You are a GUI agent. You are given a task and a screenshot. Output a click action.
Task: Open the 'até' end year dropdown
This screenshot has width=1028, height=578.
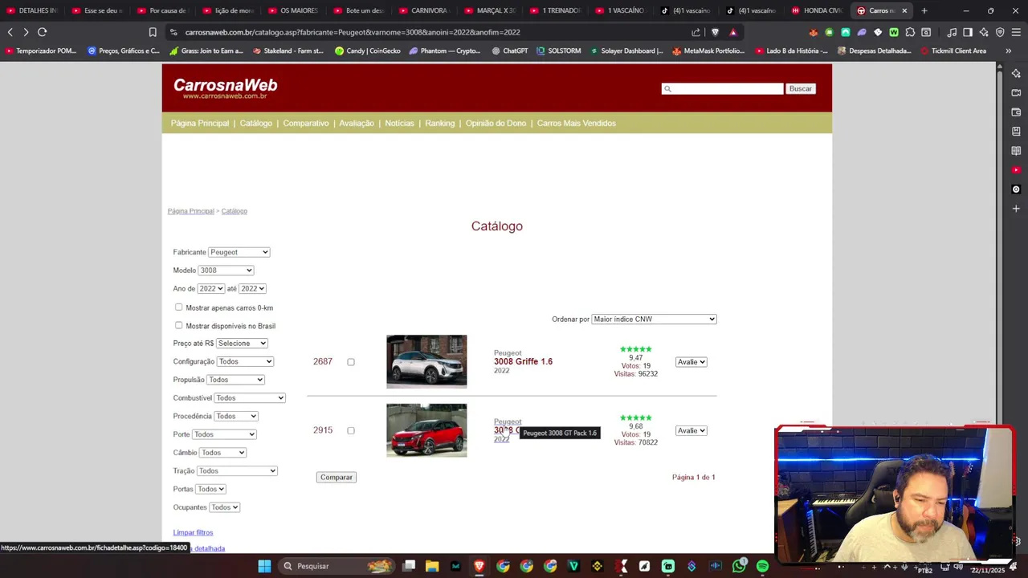(x=252, y=288)
